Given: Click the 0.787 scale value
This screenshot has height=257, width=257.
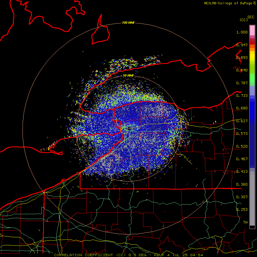Looking at the screenshot, I should click(x=242, y=83).
